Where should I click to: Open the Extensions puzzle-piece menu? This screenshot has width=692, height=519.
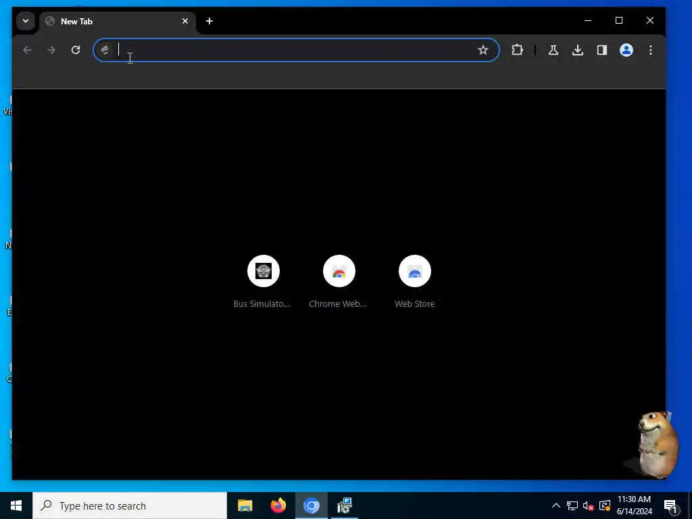coord(517,50)
